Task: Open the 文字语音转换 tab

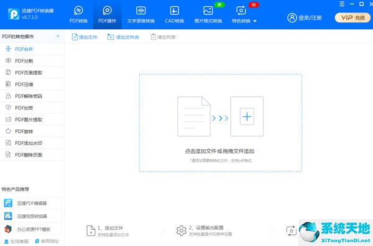Action: (x=141, y=15)
